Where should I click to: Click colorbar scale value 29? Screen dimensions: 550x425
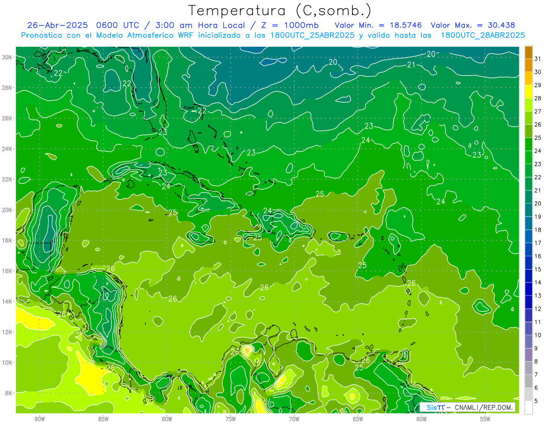point(538,85)
